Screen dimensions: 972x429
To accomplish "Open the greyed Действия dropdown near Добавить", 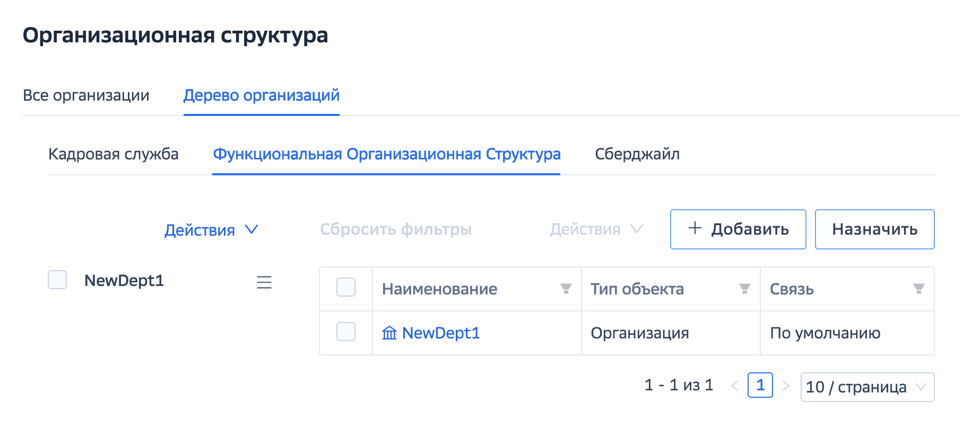I will 596,229.
